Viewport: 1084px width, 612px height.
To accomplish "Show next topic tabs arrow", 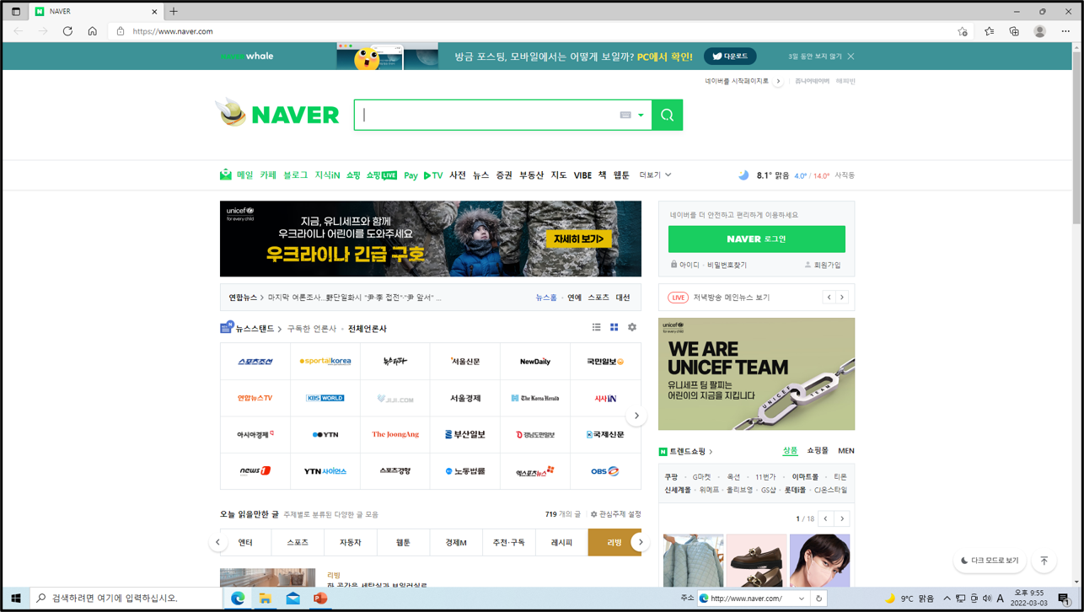I will [x=641, y=542].
